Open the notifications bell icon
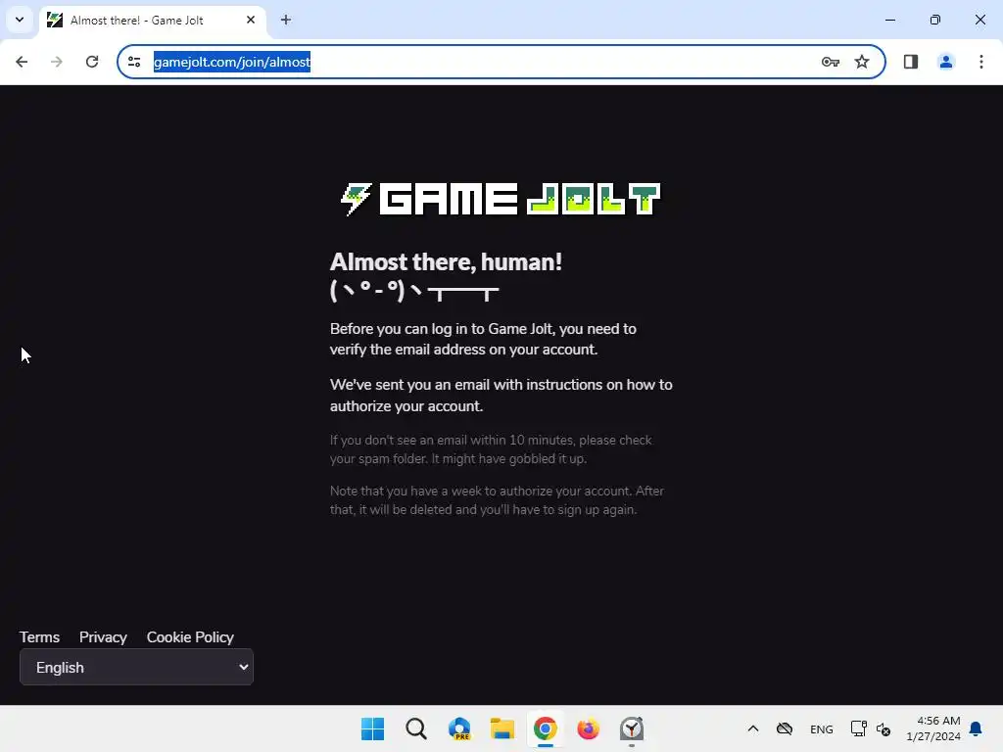Image resolution: width=1003 pixels, height=752 pixels. [977, 728]
